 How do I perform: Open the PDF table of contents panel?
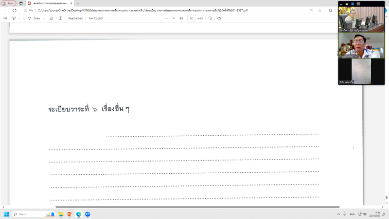[x=5, y=18]
